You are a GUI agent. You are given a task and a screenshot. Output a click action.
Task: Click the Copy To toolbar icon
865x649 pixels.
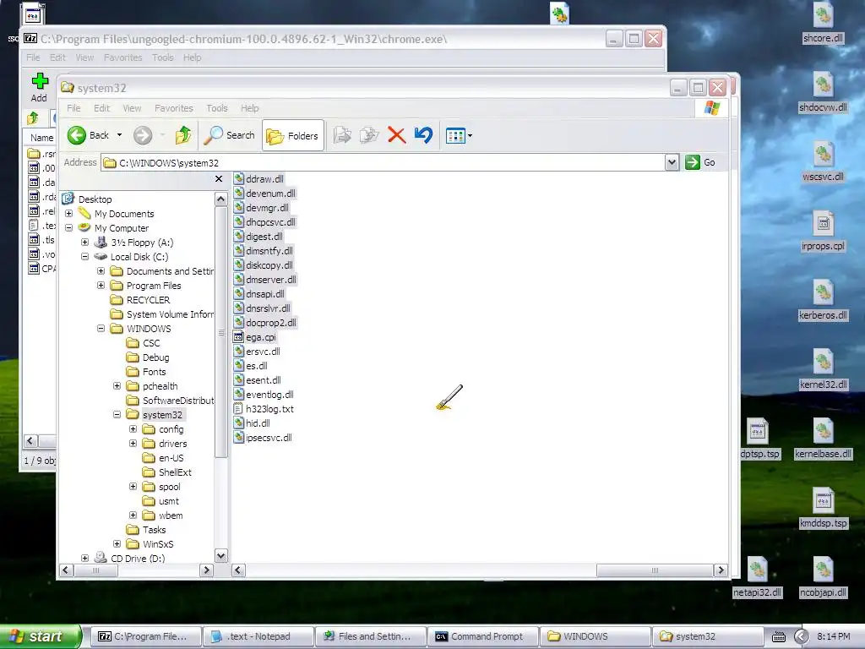[x=369, y=135]
